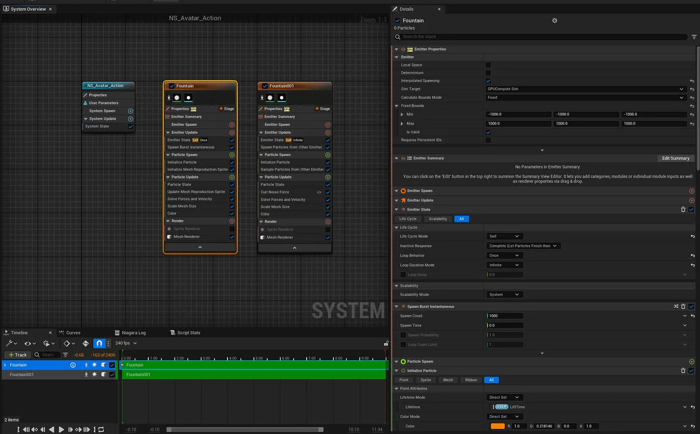The height and width of the screenshot is (434, 700).
Task: Open timeline track filter options
Action: (x=65, y=355)
